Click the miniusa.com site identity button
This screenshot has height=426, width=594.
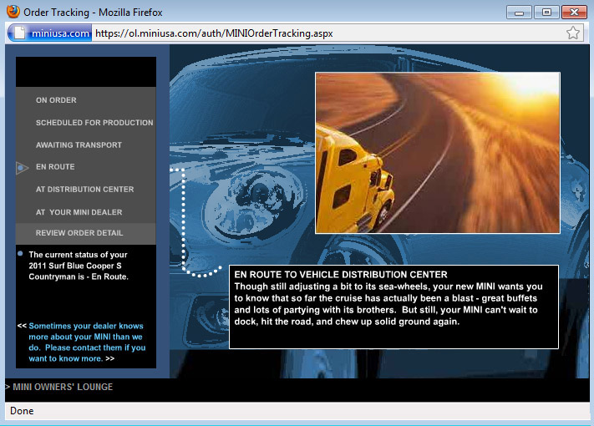click(49, 33)
